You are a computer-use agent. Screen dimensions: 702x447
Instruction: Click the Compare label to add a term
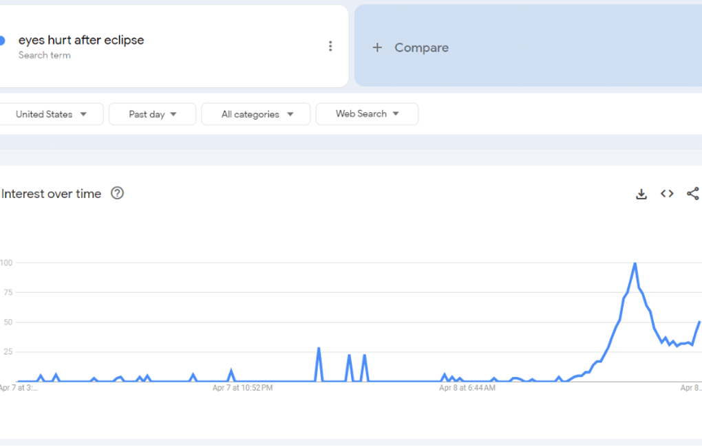coord(421,47)
